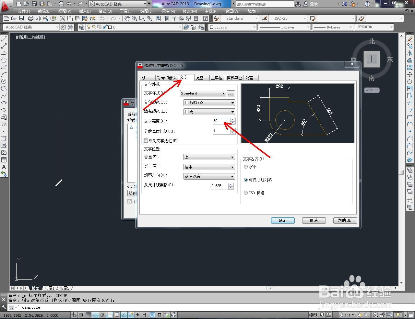The height and width of the screenshot is (319, 415).
Task: Click the binoculars search icon
Action: [x=298, y=4]
